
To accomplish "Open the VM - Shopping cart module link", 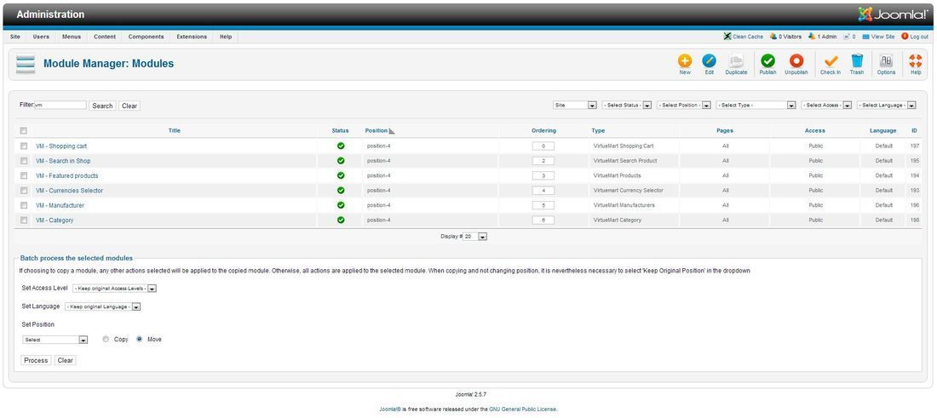I will (x=61, y=146).
